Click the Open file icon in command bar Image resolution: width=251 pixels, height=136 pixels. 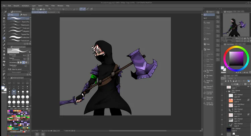pos(40,9)
